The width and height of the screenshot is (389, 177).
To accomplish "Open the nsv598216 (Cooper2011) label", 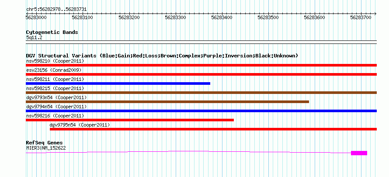I will click(55, 116).
